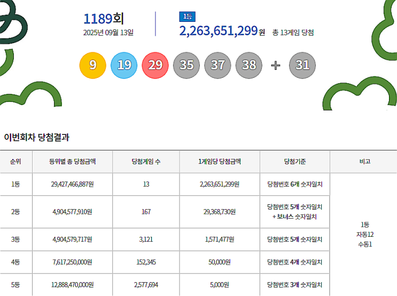Select the total amount 12,888,470,000원
397x296 pixels.
(73, 285)
